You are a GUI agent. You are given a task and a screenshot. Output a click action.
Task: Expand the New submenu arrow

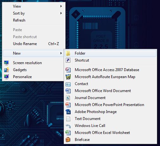(x=61, y=53)
